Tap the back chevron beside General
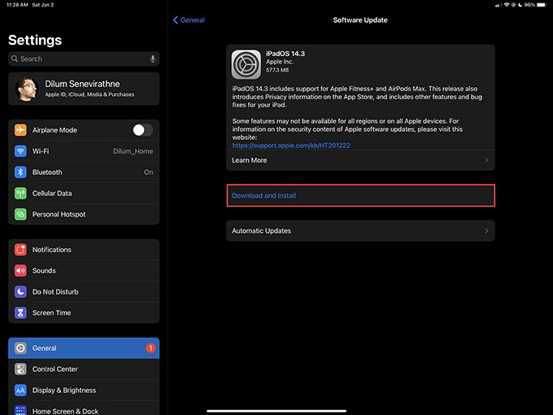Image resolution: width=553 pixels, height=415 pixels. click(x=176, y=20)
